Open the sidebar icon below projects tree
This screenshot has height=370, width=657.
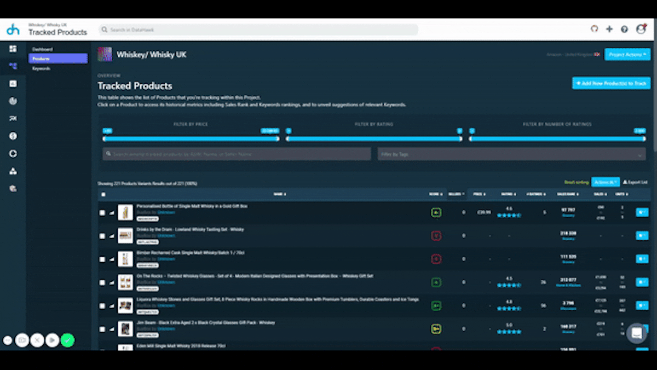[13, 83]
